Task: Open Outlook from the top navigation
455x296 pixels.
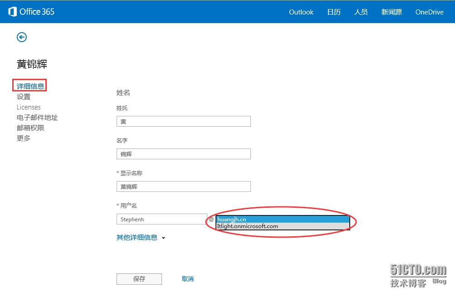Action: tap(301, 12)
